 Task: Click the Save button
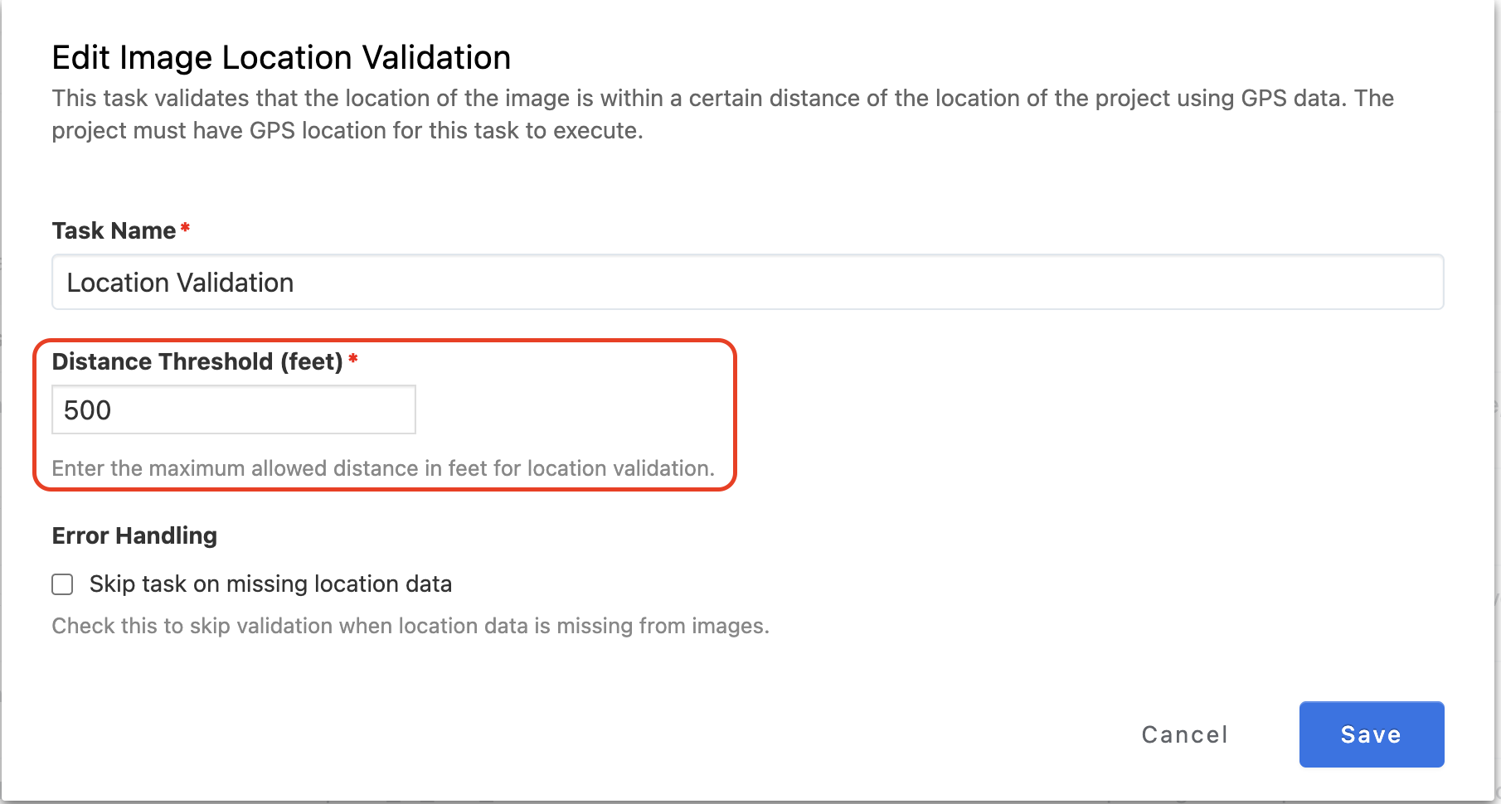coord(1371,734)
